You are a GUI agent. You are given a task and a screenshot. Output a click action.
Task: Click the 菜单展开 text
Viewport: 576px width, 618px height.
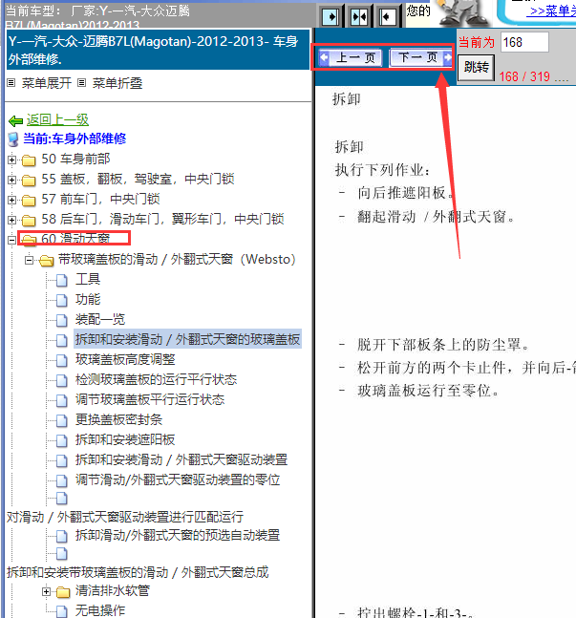click(x=47, y=83)
